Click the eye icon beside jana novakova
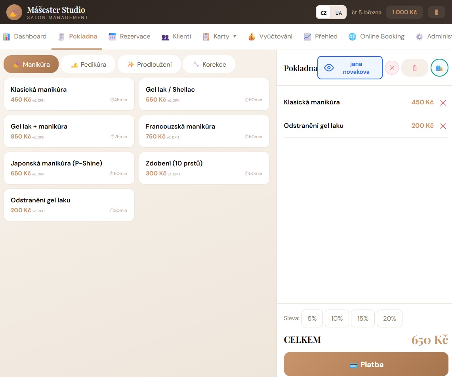 (x=329, y=68)
